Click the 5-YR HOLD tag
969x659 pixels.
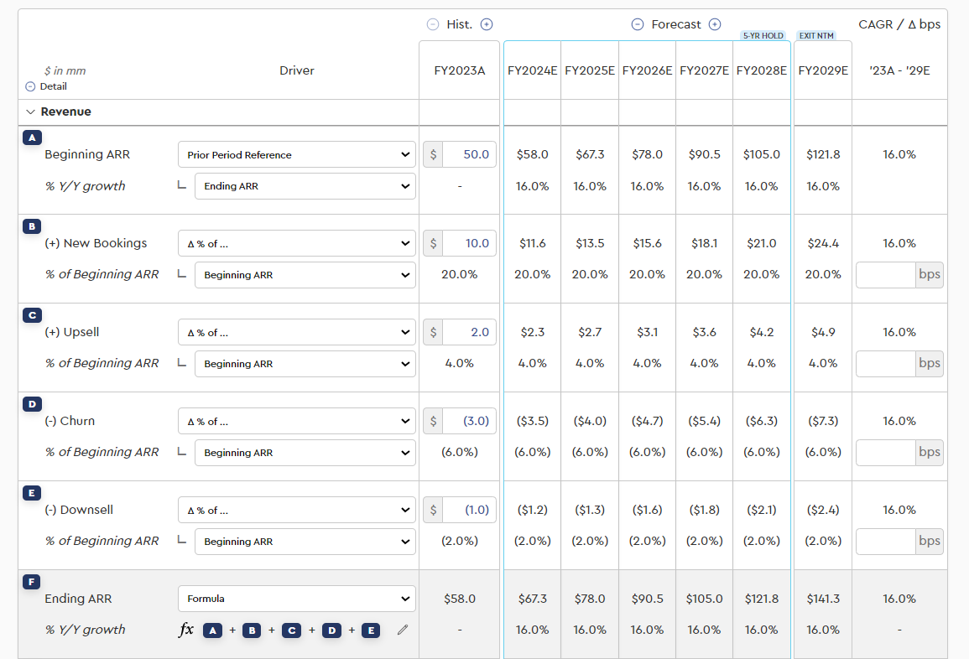click(763, 36)
